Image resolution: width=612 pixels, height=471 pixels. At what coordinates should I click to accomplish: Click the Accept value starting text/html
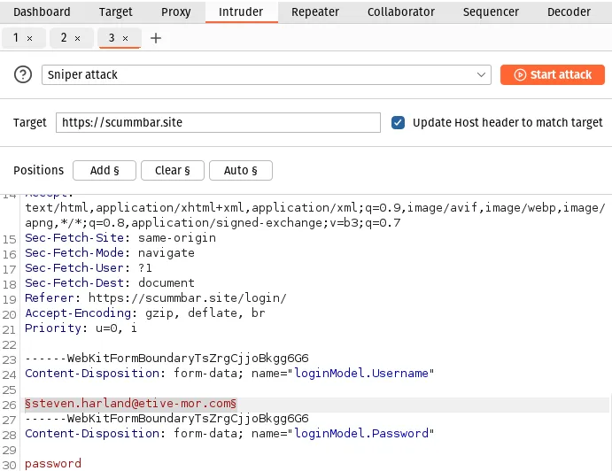click(x=315, y=215)
